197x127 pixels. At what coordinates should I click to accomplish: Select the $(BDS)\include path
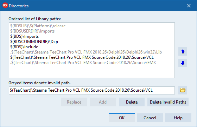[24, 47]
